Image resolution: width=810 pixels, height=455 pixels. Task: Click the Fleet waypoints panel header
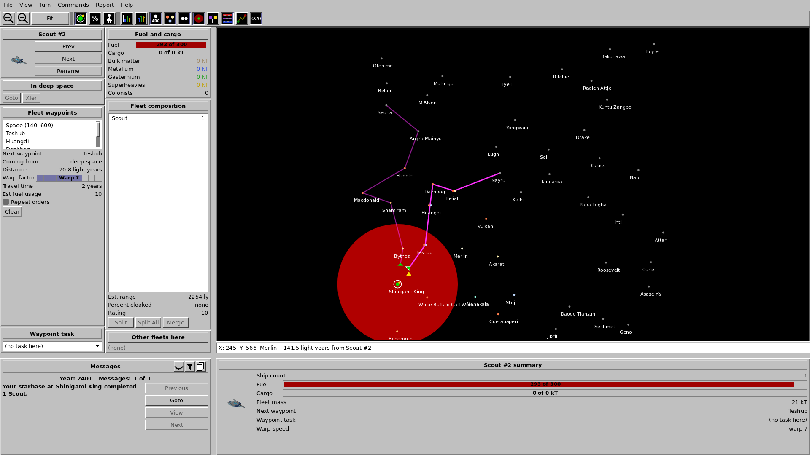coord(52,113)
